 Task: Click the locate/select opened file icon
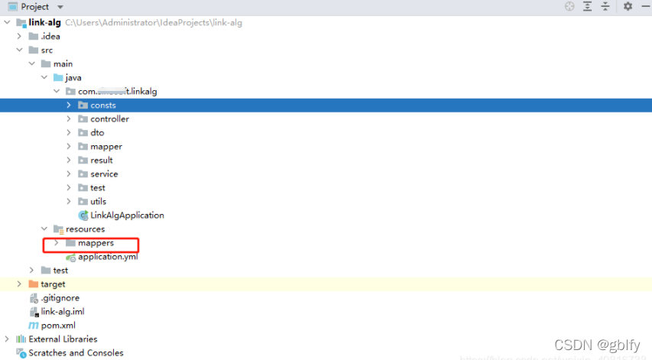pyautogui.click(x=569, y=6)
